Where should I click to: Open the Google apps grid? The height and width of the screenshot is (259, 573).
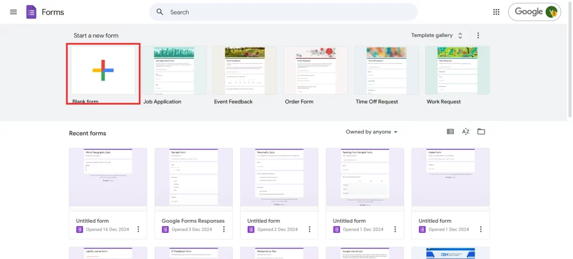496,12
